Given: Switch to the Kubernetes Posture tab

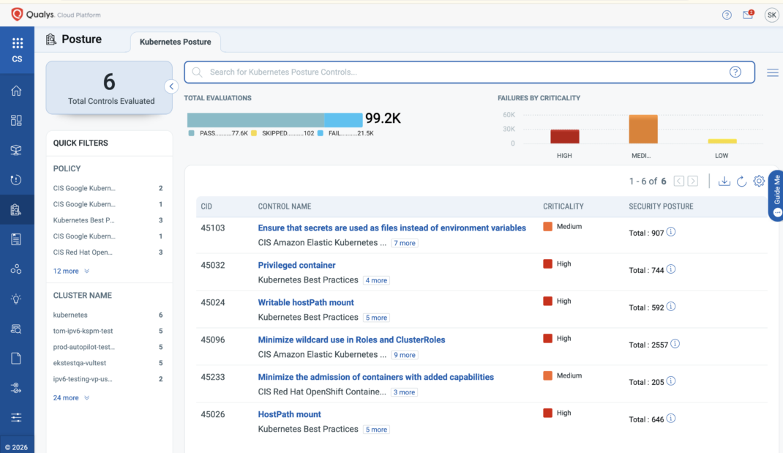Looking at the screenshot, I should [x=176, y=42].
